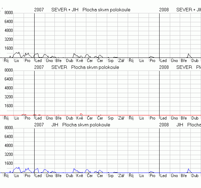Screen dimensions: 201x188
Task: Select the 2008 year label of blue JIH chart
Action: [164, 125]
